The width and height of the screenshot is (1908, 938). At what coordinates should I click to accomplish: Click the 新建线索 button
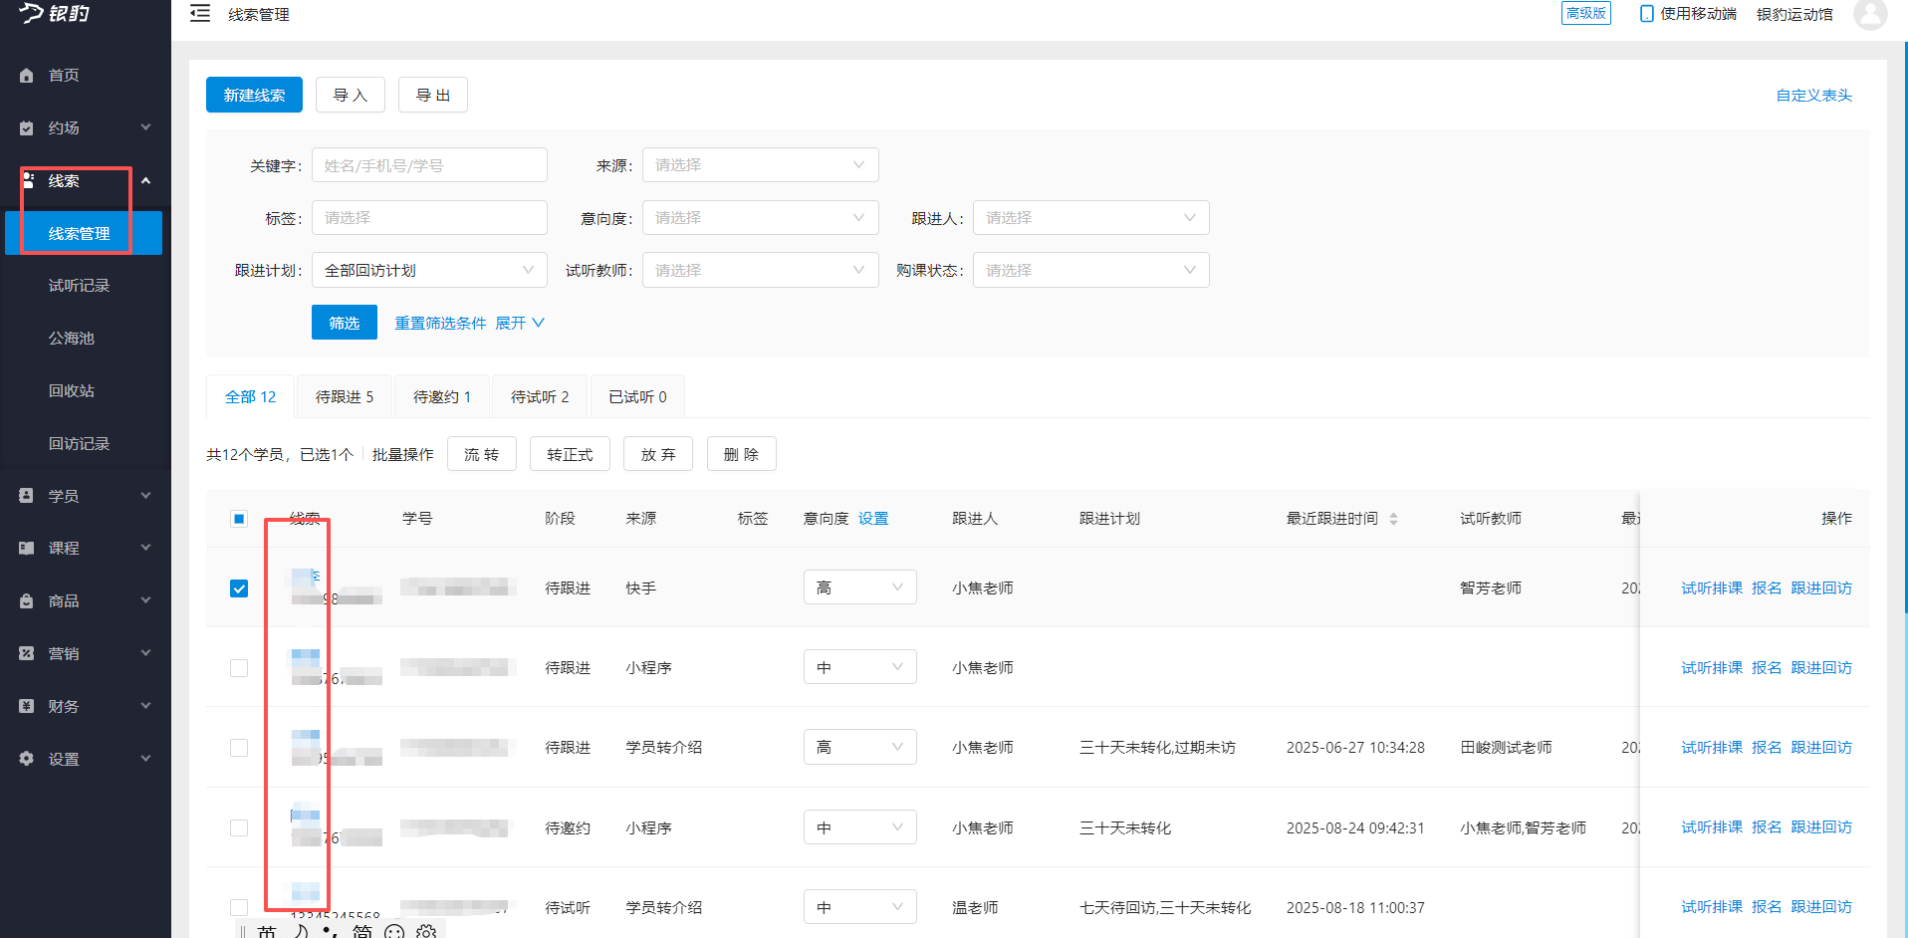[253, 94]
